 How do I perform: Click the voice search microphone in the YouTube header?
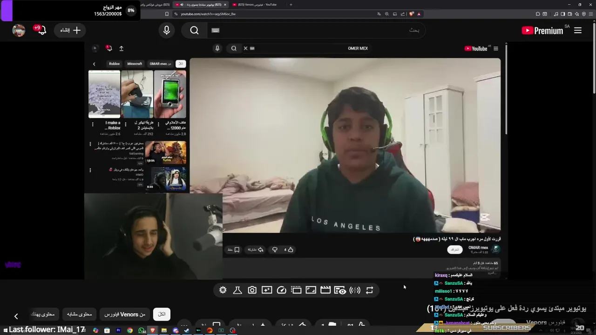coord(167,30)
